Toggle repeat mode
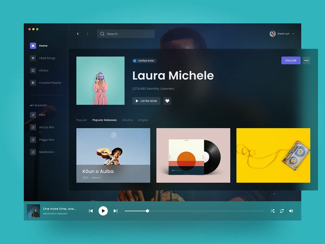Viewport: 325px width, 244px height. tap(282, 211)
